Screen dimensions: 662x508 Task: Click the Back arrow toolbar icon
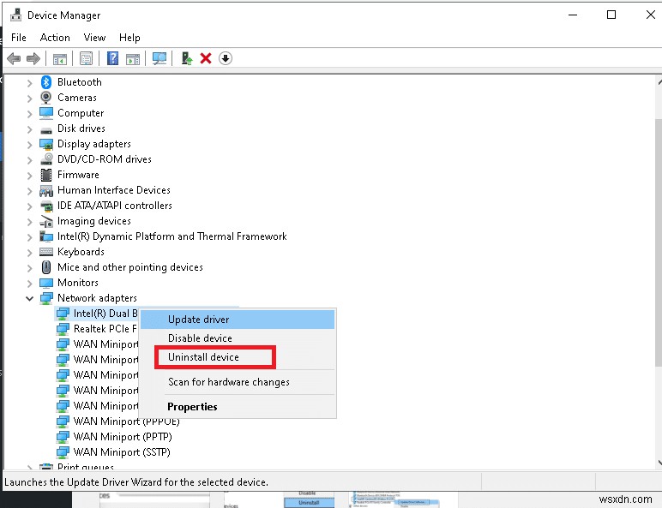click(14, 58)
